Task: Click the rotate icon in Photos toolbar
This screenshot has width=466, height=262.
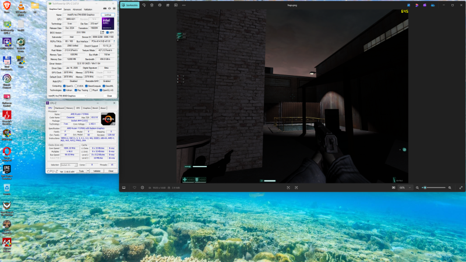Action: tap(144, 5)
